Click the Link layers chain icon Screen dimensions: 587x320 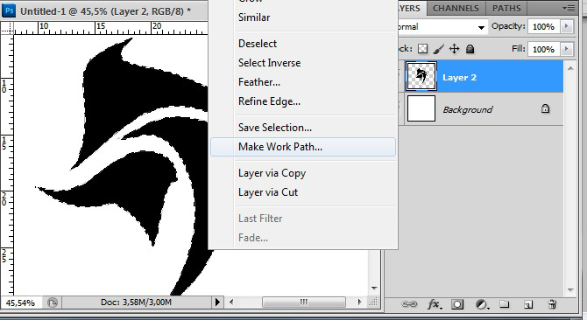[x=409, y=304]
